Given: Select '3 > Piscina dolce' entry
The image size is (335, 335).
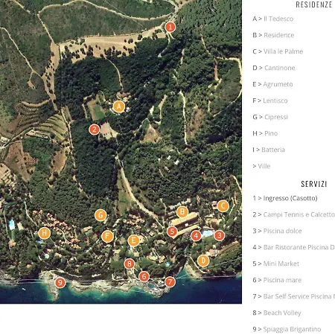Looking at the screenshot, I should tap(277, 231).
